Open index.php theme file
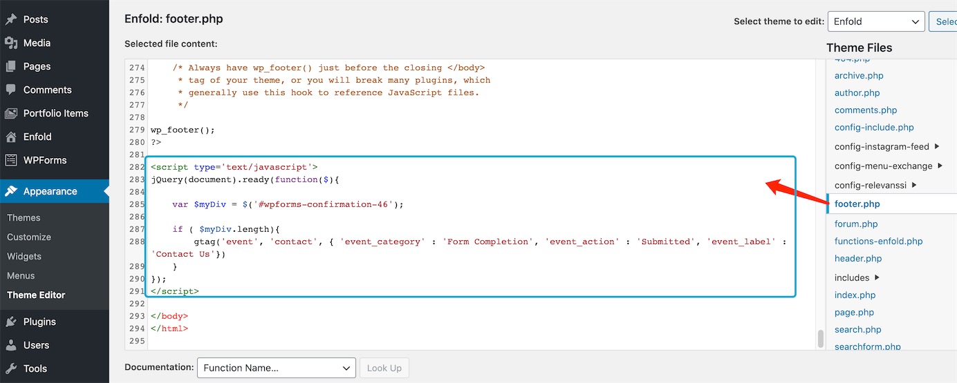The height and width of the screenshot is (383, 957). 855,295
